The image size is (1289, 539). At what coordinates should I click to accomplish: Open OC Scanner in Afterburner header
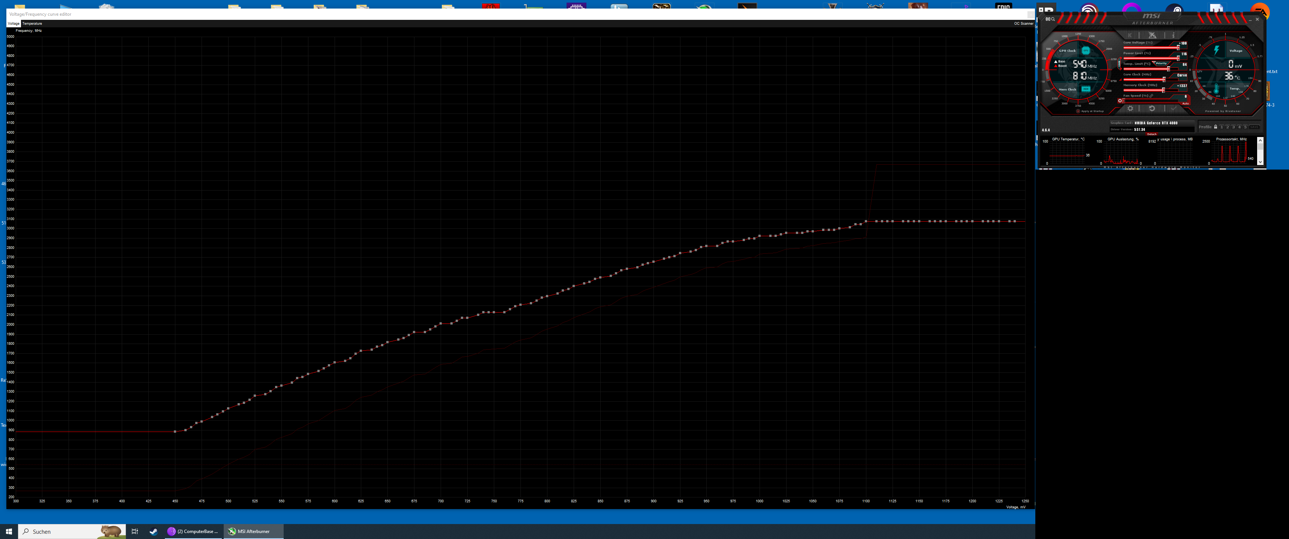1050,19
